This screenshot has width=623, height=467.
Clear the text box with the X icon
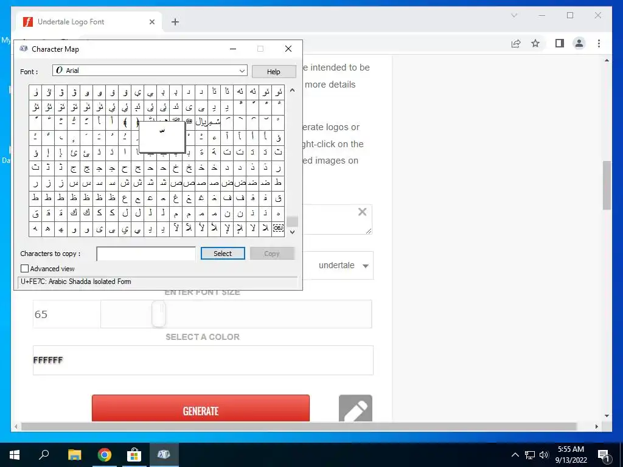point(362,212)
